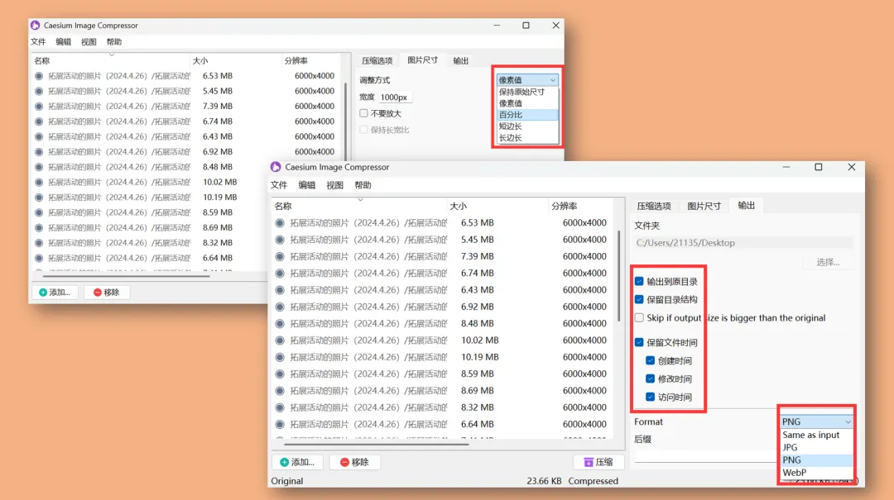Open 文件 menu in front window

point(279,185)
